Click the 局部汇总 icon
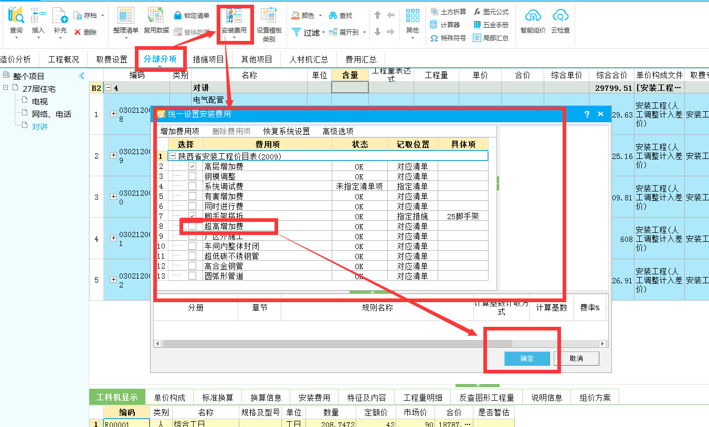The image size is (709, 427). click(477, 38)
